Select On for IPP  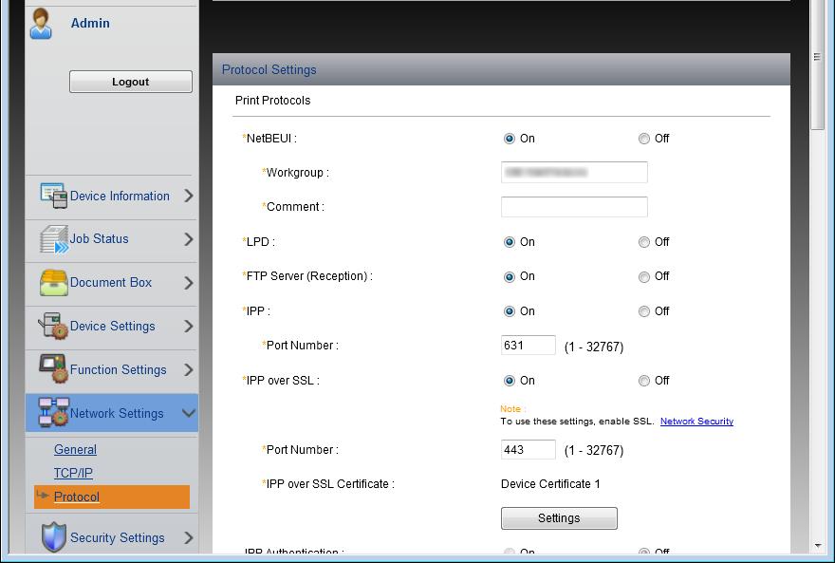[x=510, y=311]
